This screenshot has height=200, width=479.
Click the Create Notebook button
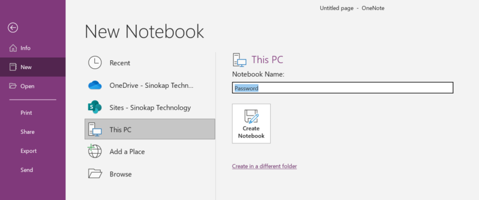point(251,123)
